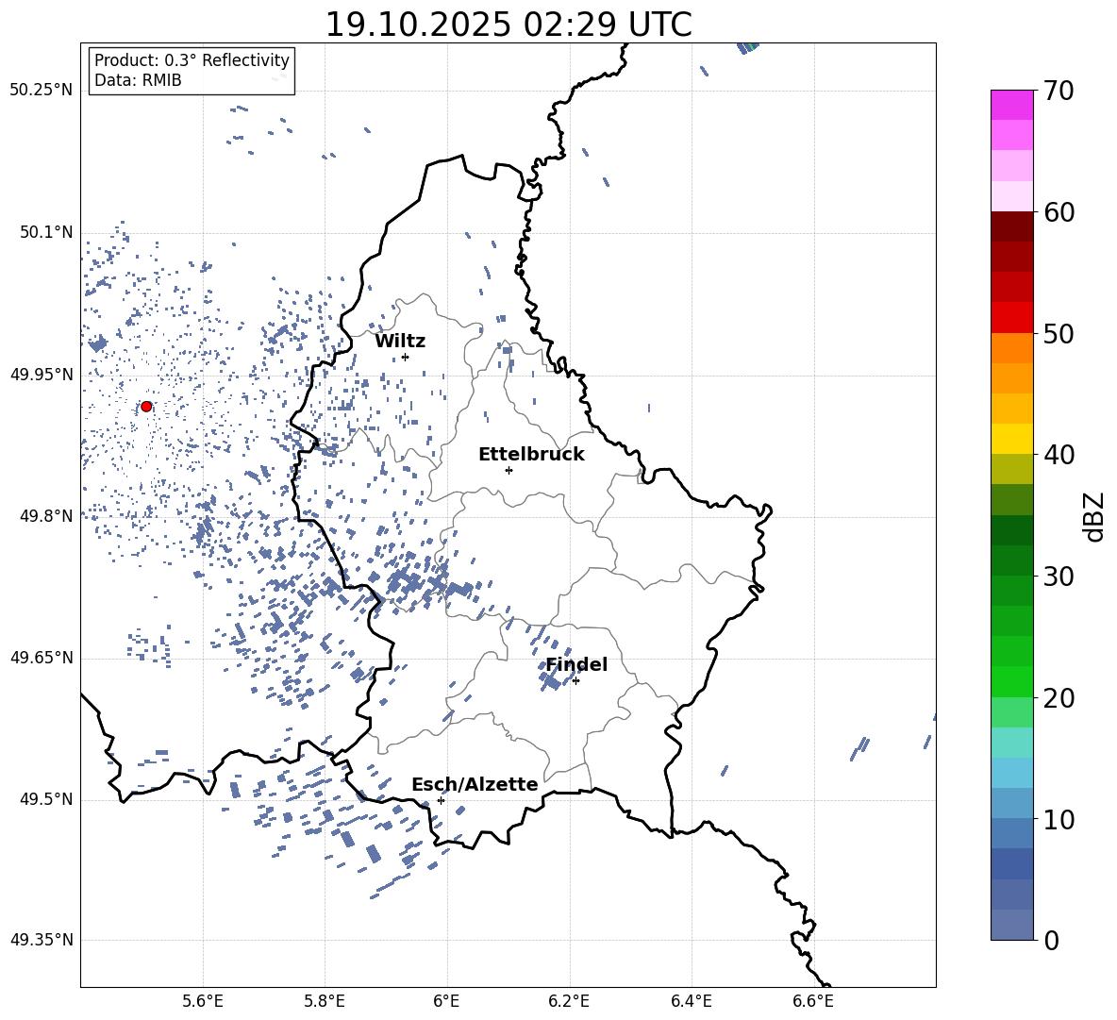The width and height of the screenshot is (1117, 1020).
Task: Click the colorbar tick value 0
Action: [x=1051, y=940]
